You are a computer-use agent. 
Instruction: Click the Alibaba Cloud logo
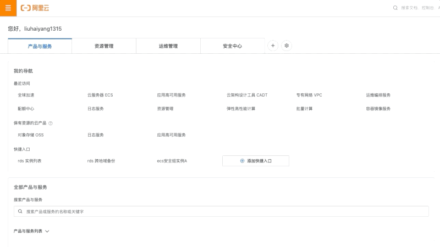[x=35, y=8]
